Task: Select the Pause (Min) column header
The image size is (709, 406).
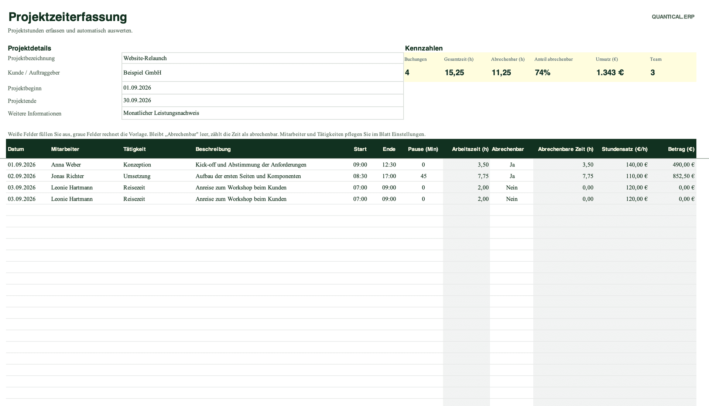Action: point(423,149)
